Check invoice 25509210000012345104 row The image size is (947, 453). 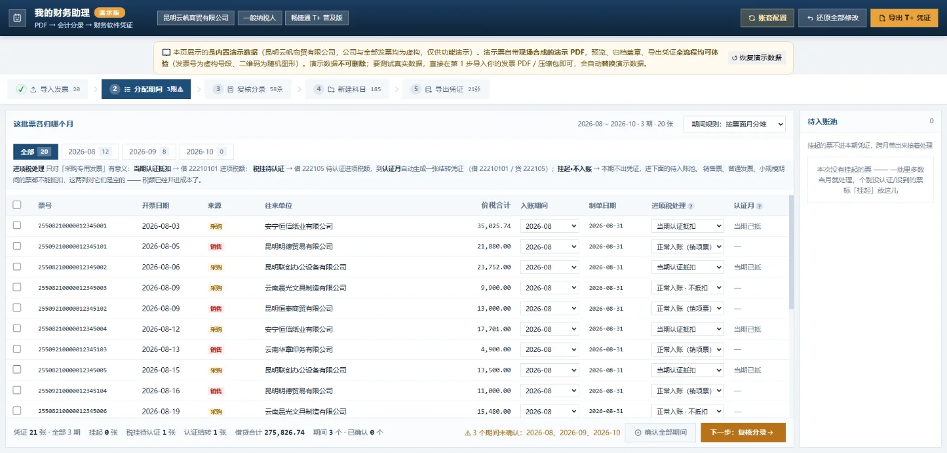coord(17,391)
